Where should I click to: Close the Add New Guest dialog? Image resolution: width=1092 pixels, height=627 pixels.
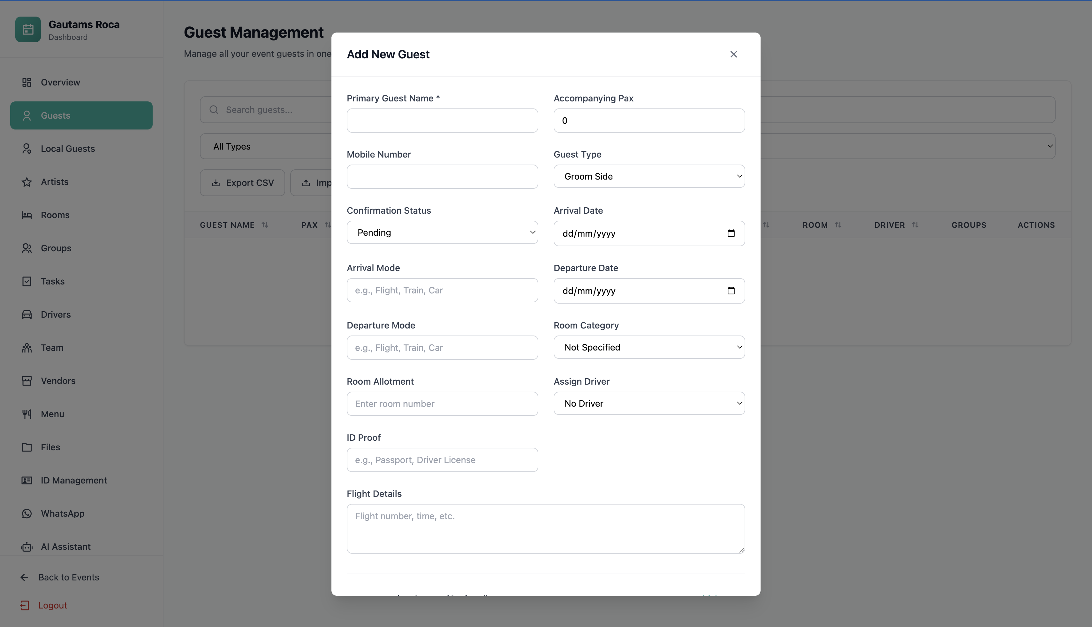[733, 54]
